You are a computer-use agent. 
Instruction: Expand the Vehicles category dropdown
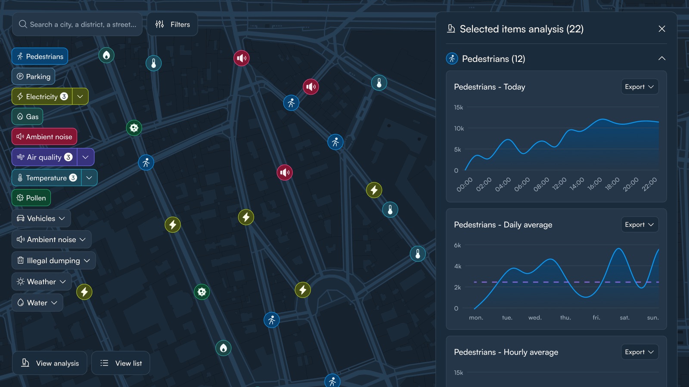point(41,218)
